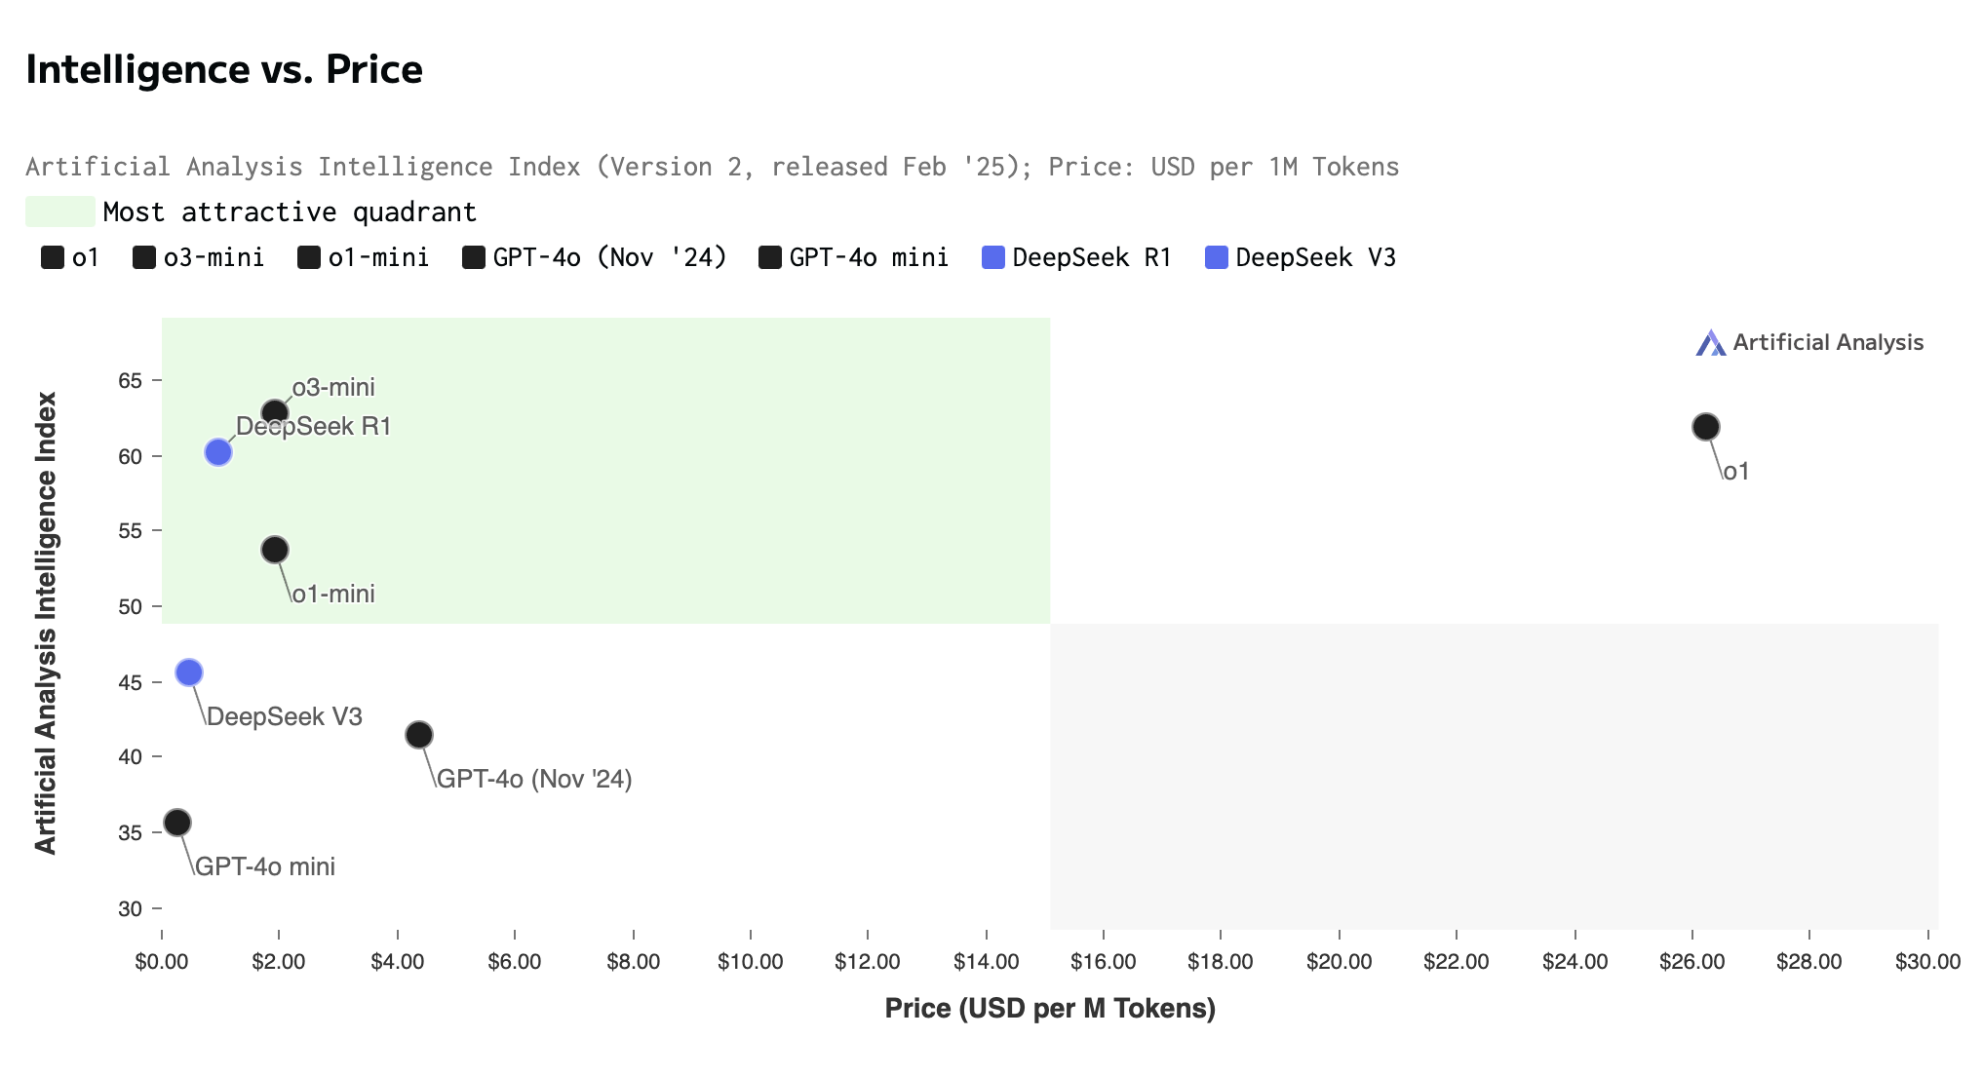Click the GPT-4o mini legend swatch
Viewport: 1983px width, 1076px height.
click(770, 258)
